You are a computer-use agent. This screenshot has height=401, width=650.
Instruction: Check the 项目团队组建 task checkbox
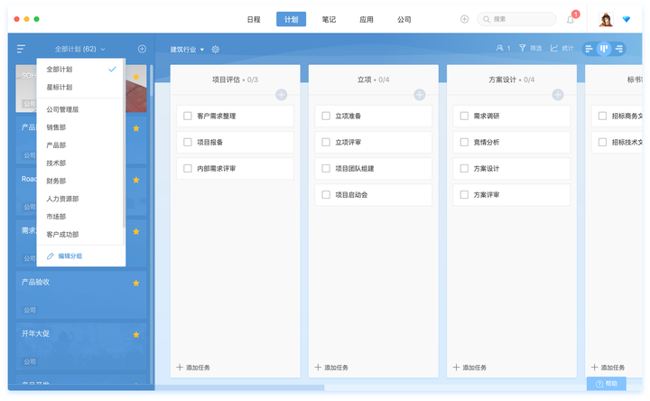click(x=326, y=168)
